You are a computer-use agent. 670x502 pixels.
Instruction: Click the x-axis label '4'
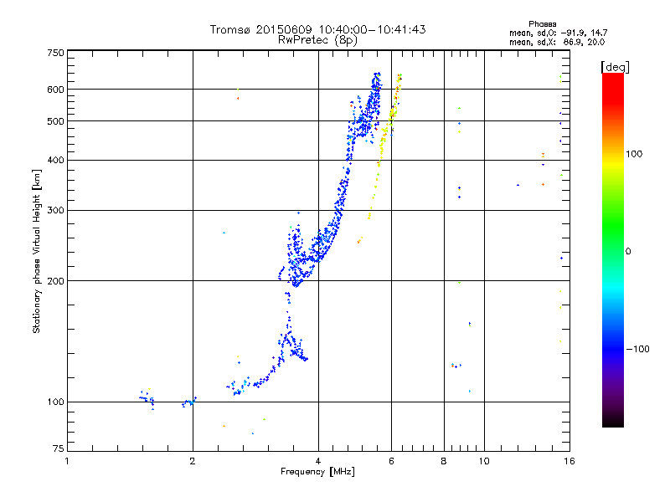click(318, 461)
